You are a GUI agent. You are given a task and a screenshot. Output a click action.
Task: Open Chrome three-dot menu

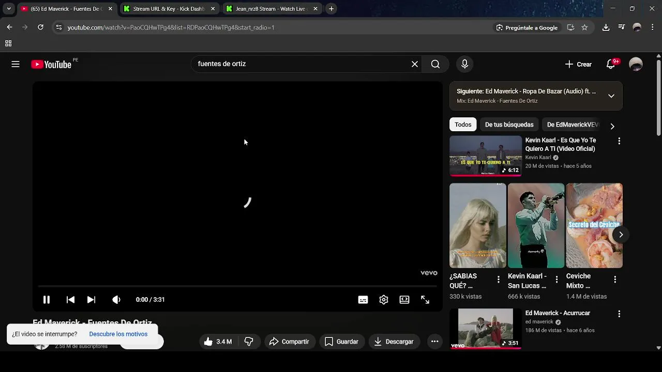(652, 27)
